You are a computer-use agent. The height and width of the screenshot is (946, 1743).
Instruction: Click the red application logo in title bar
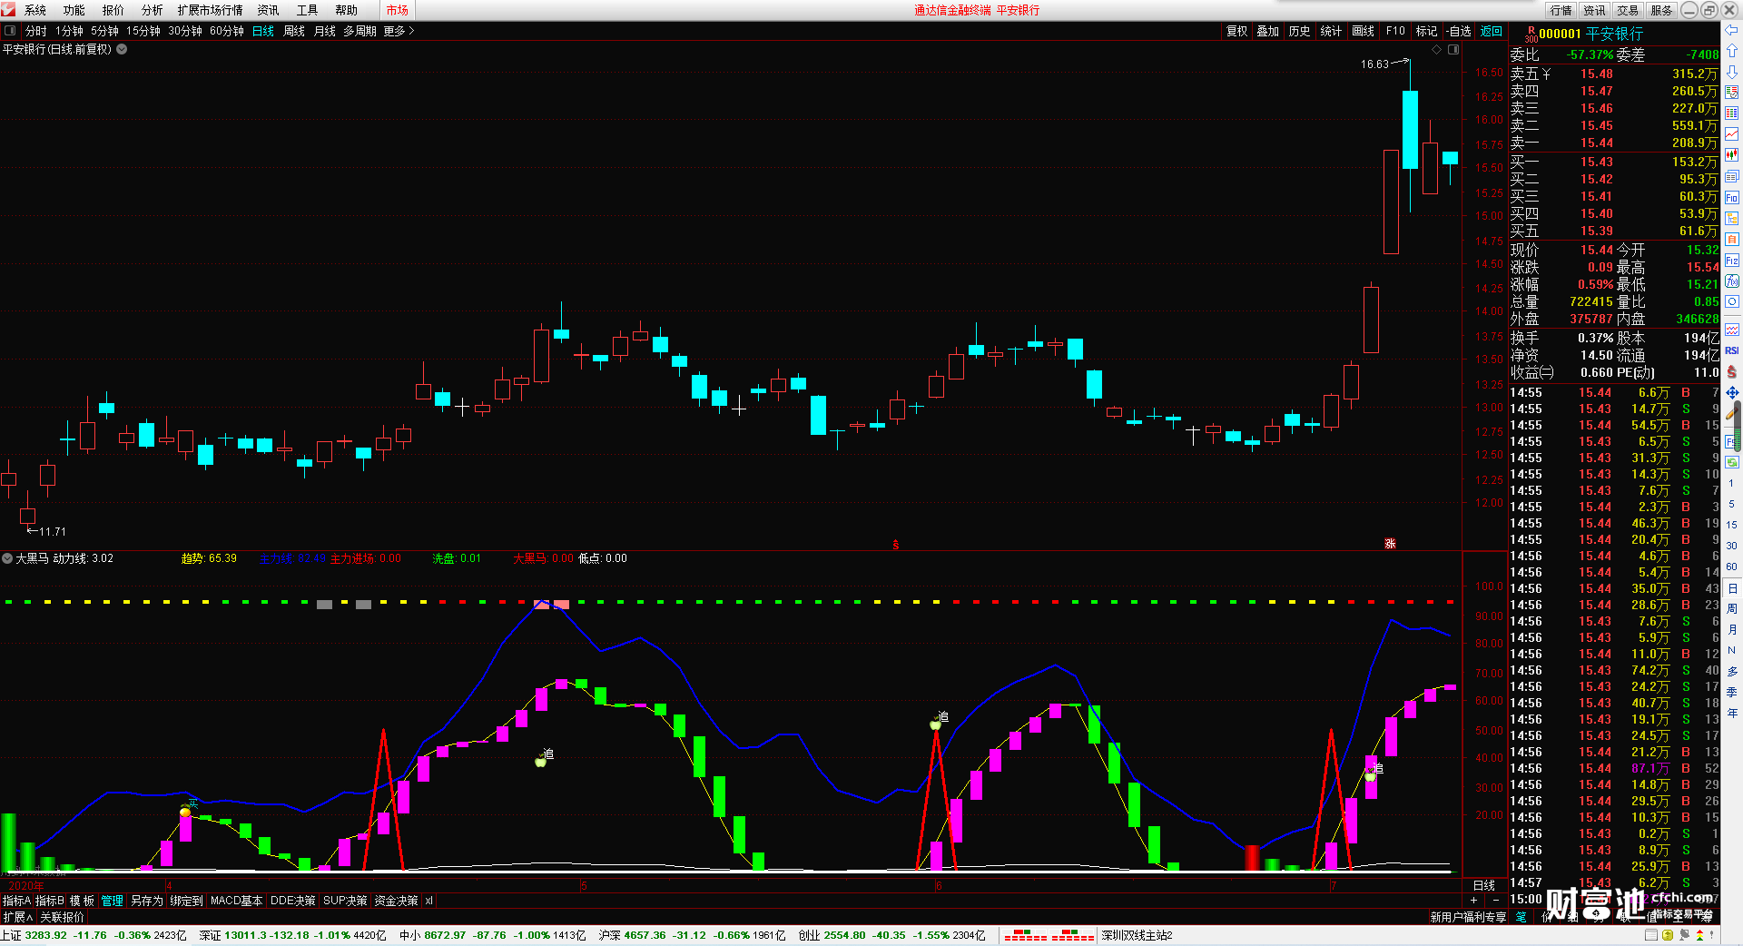(x=8, y=10)
